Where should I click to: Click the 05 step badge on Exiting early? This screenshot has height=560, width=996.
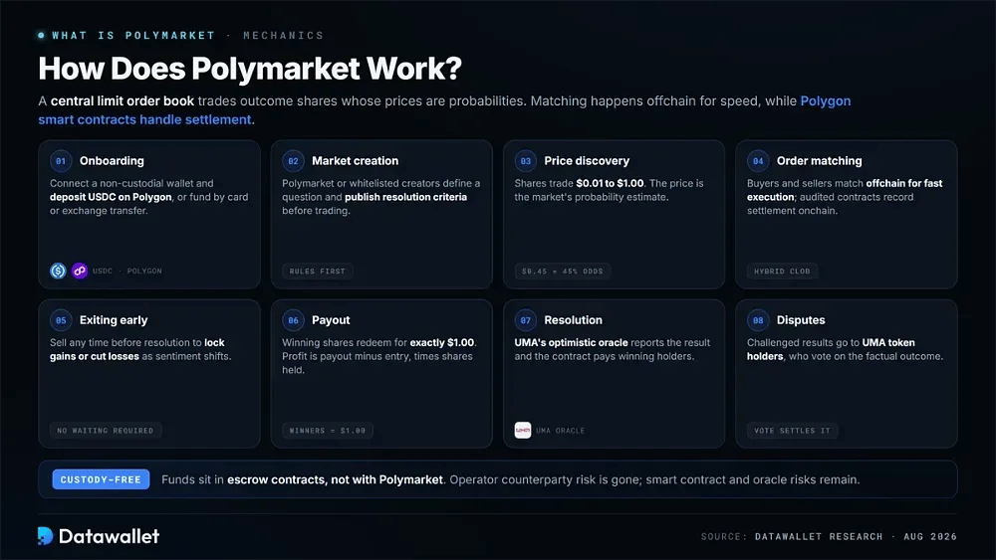(x=61, y=320)
